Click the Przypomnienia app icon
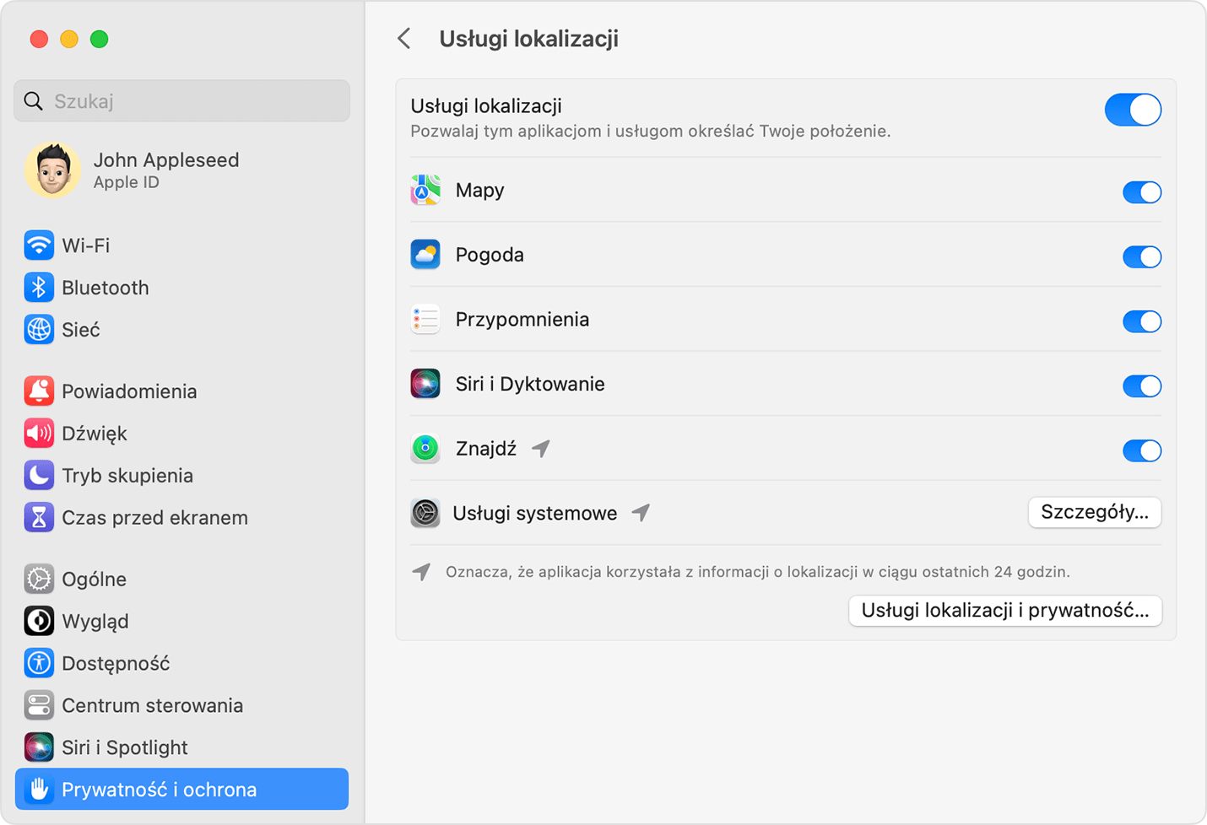Screen dimensions: 1207x825 click(425, 320)
